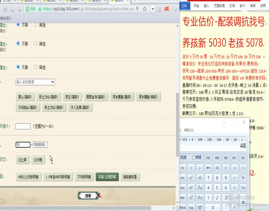Click the calculator 10 to the x key
Screen dimensions: 269x211
point(200,207)
